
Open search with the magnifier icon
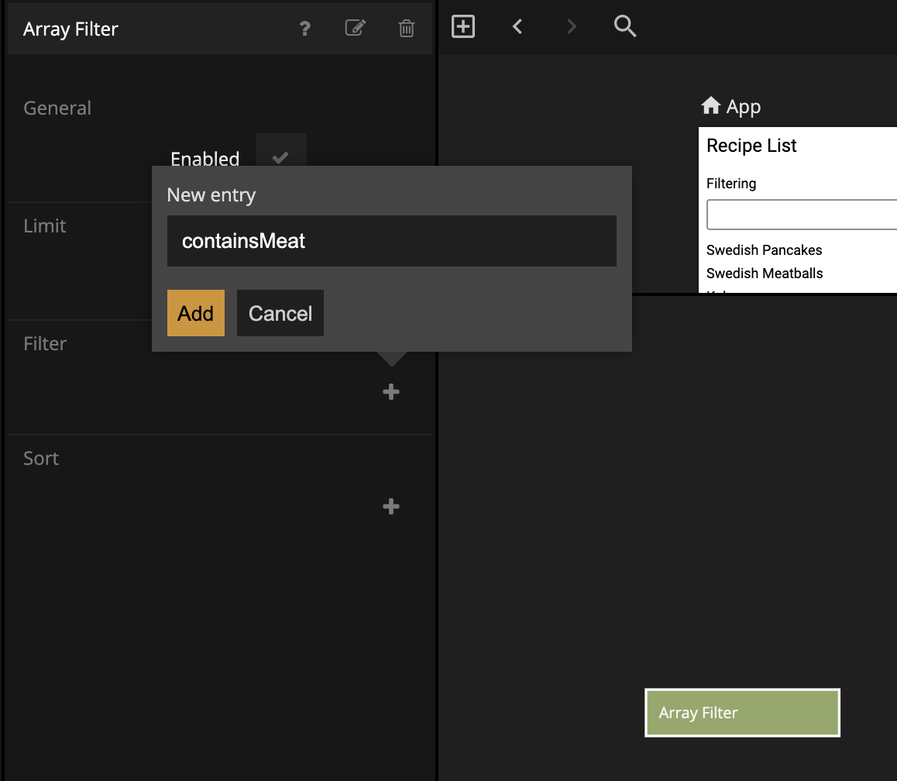624,27
